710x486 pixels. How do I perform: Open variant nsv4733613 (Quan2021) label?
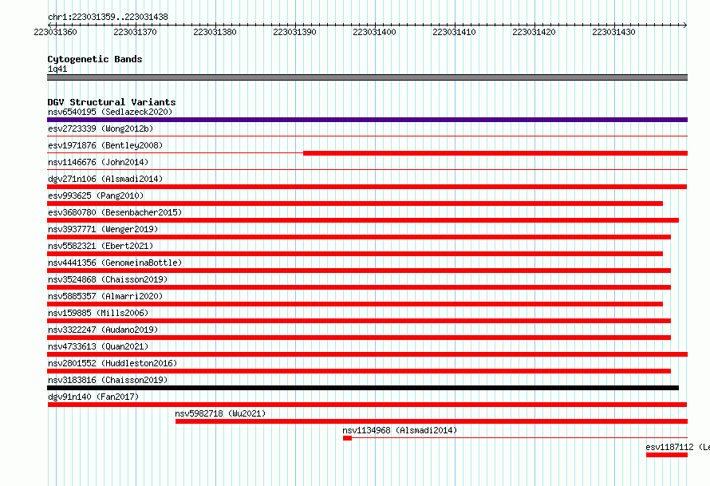(98, 346)
